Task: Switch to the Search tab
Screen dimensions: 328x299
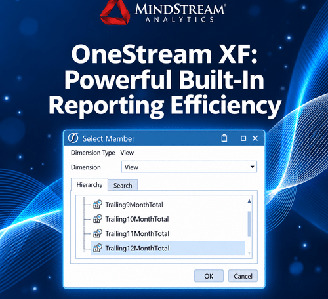Action: pyautogui.click(x=123, y=186)
